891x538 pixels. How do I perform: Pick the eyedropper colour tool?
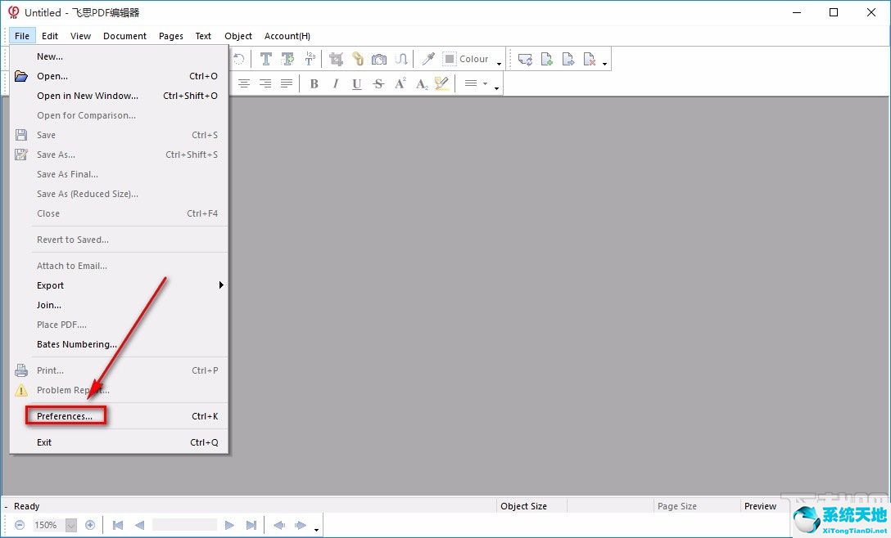point(427,59)
